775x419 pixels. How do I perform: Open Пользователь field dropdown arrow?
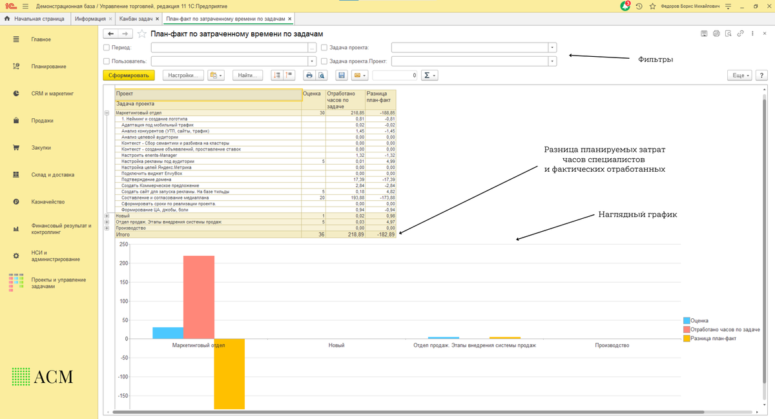tap(313, 61)
